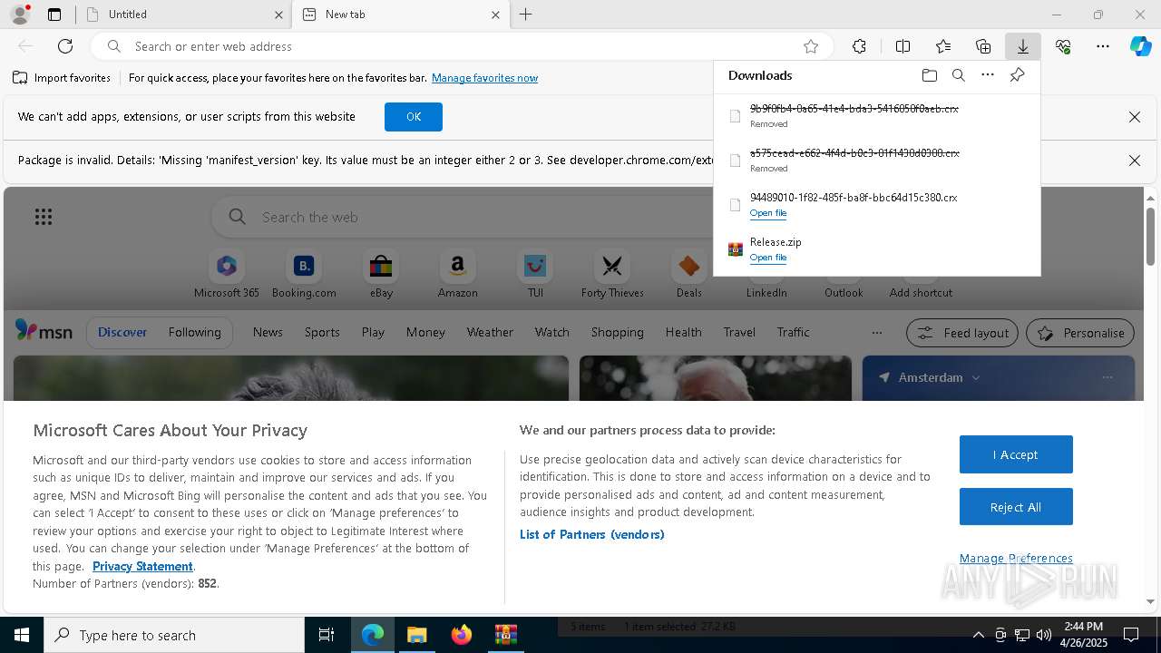Focus the address bar field
The image size is (1161, 653).
[463, 46]
